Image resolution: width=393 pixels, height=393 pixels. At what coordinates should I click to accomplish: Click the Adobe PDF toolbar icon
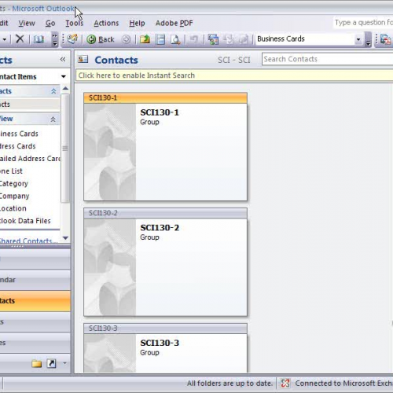(x=385, y=39)
